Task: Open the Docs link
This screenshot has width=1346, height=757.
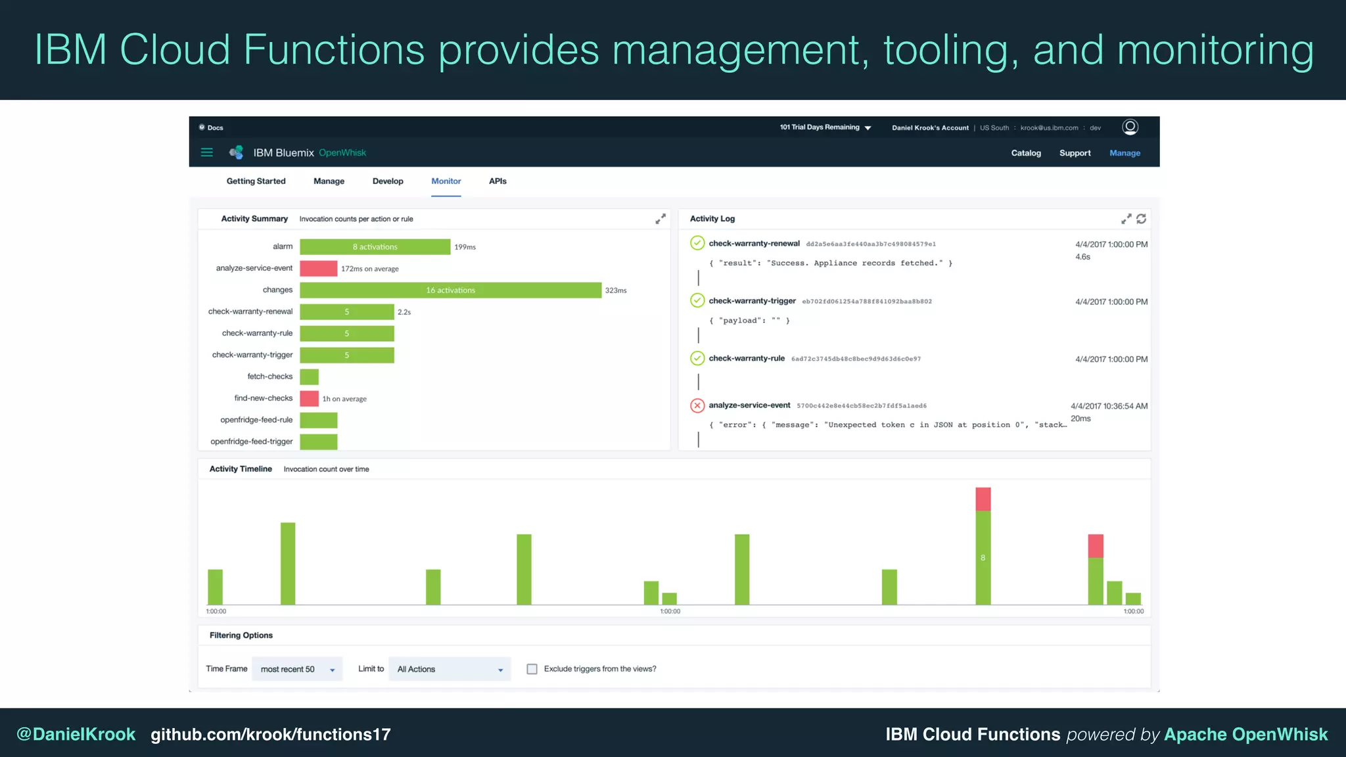Action: [x=215, y=127]
